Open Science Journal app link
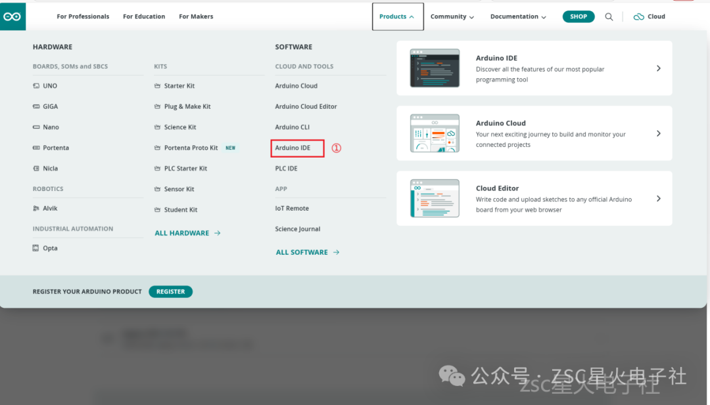This screenshot has width=710, height=405. (x=298, y=228)
